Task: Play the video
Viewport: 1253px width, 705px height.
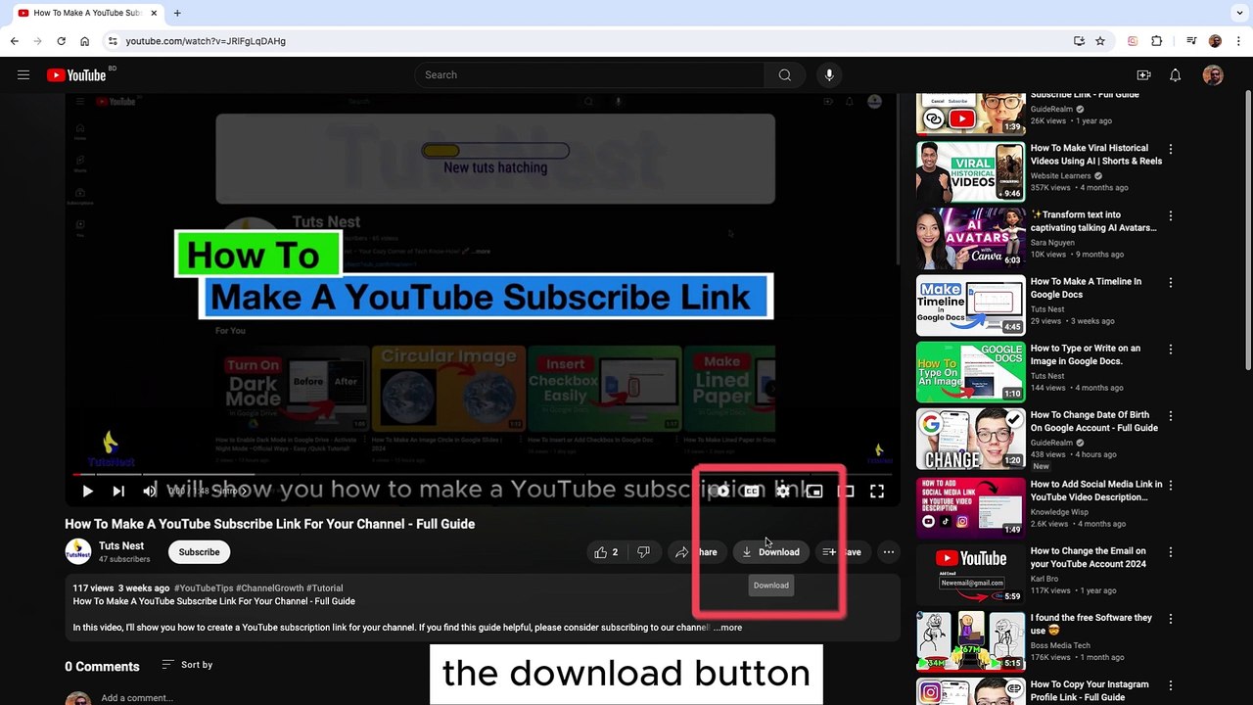Action: 87,492
